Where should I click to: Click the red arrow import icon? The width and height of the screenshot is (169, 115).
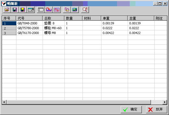click(49, 10)
